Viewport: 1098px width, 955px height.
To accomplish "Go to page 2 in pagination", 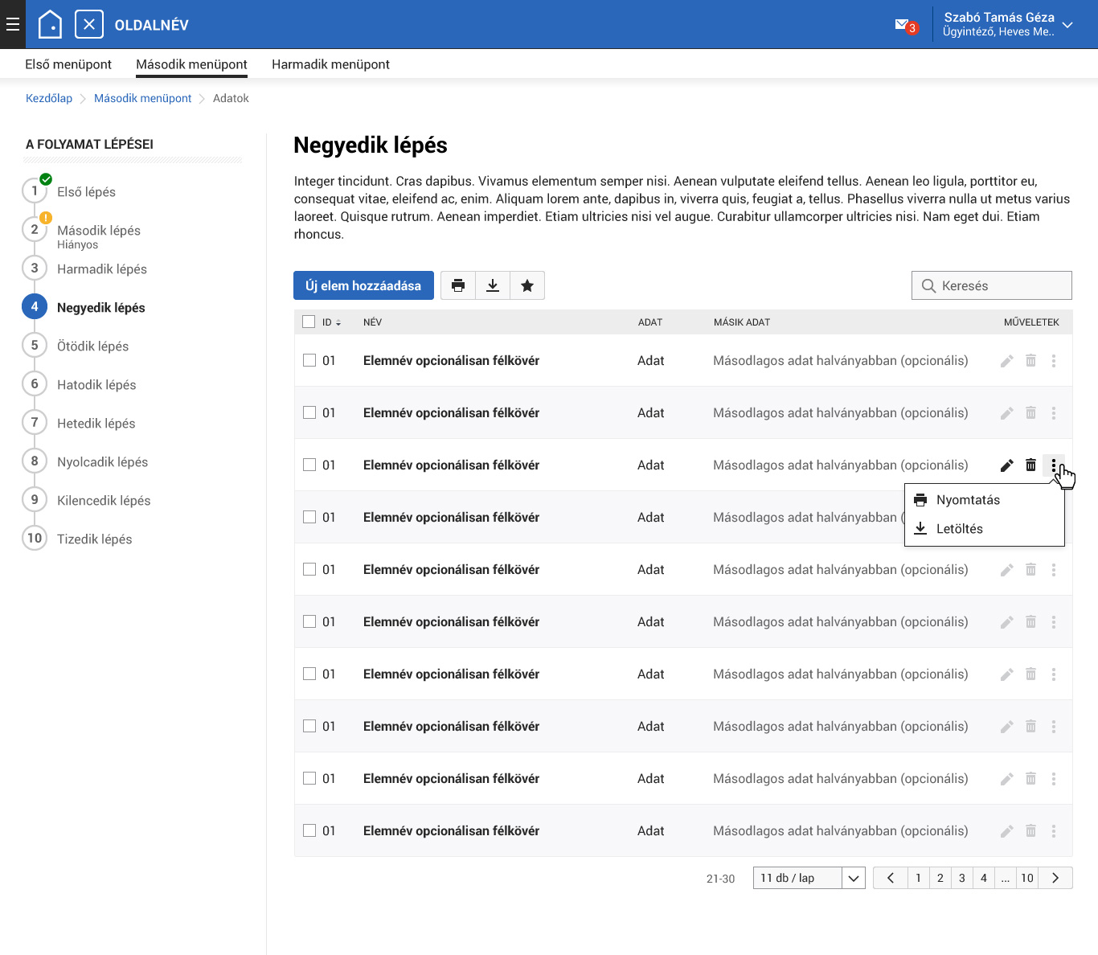I will point(940,878).
